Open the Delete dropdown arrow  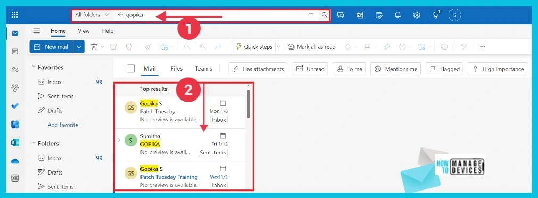(x=102, y=47)
